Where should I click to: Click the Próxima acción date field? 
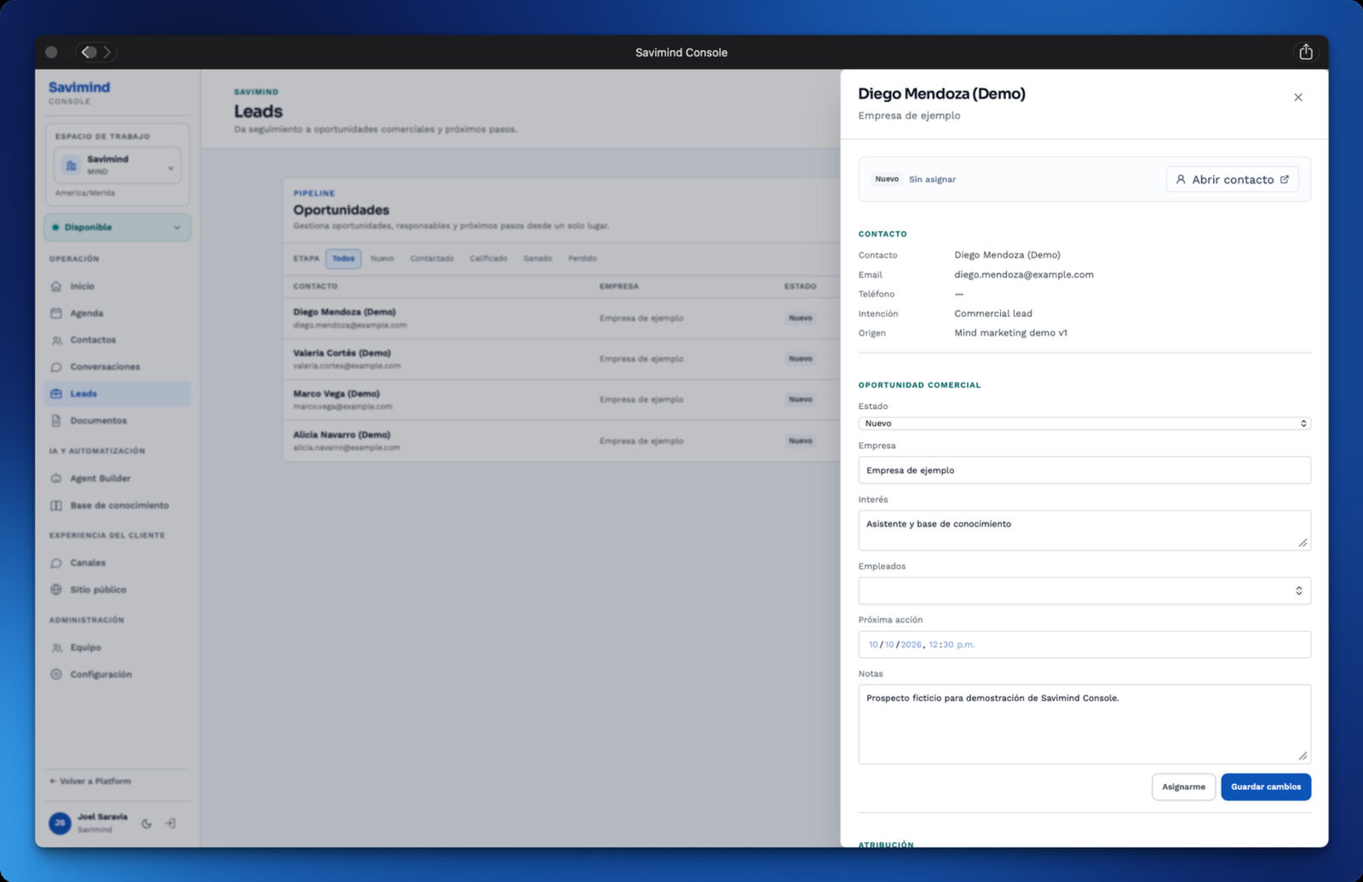tap(1084, 644)
